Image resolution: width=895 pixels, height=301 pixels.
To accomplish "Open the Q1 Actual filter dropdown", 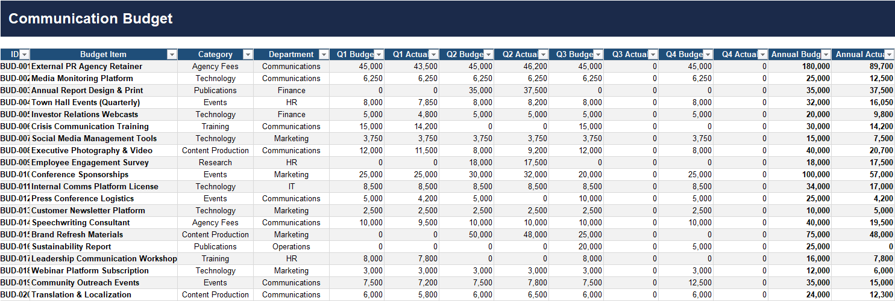I will 433,55.
